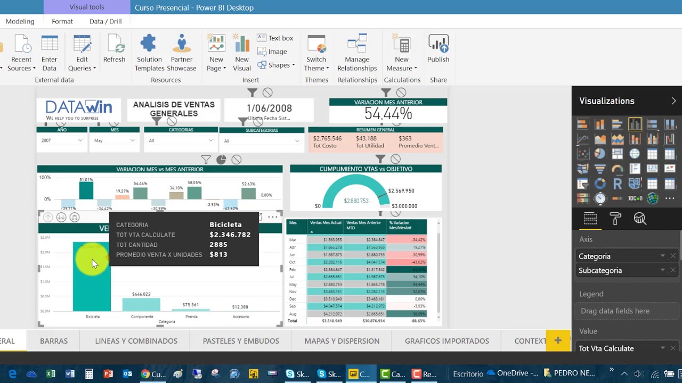Choose the ArcGIS globe map visual
This screenshot has height=383, width=682.
tap(652, 198)
